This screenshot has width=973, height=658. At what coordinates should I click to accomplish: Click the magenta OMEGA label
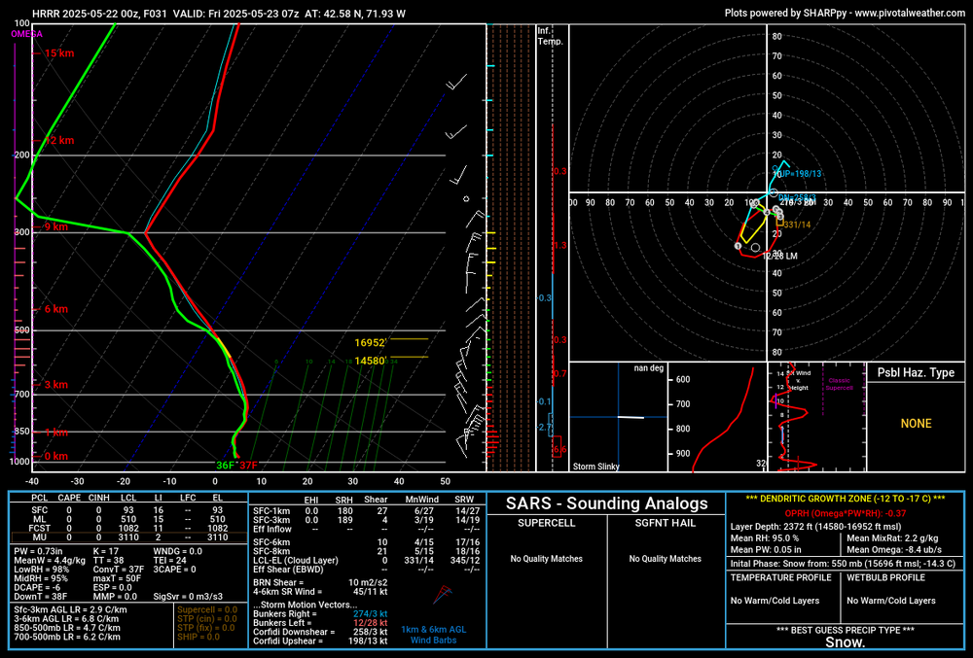point(26,34)
